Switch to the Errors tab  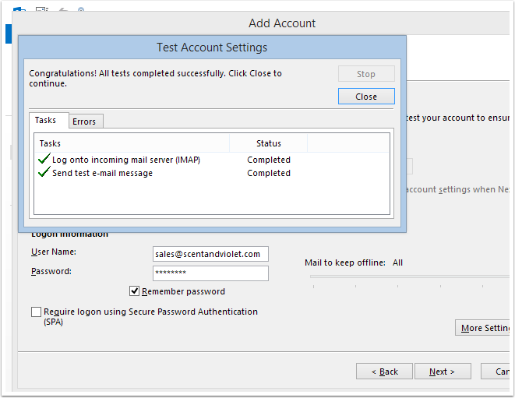[x=84, y=122]
